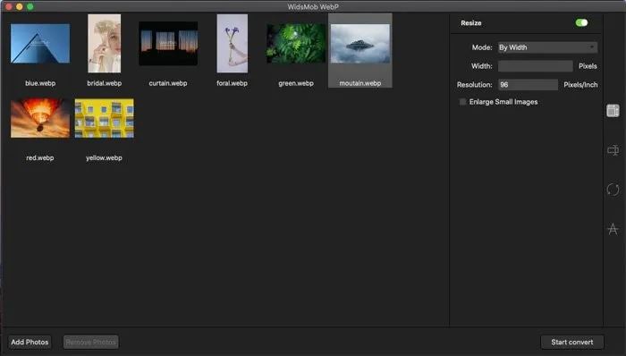Select the red.webp balloon thumbnail
This screenshot has width=626, height=356.
pyautogui.click(x=40, y=118)
